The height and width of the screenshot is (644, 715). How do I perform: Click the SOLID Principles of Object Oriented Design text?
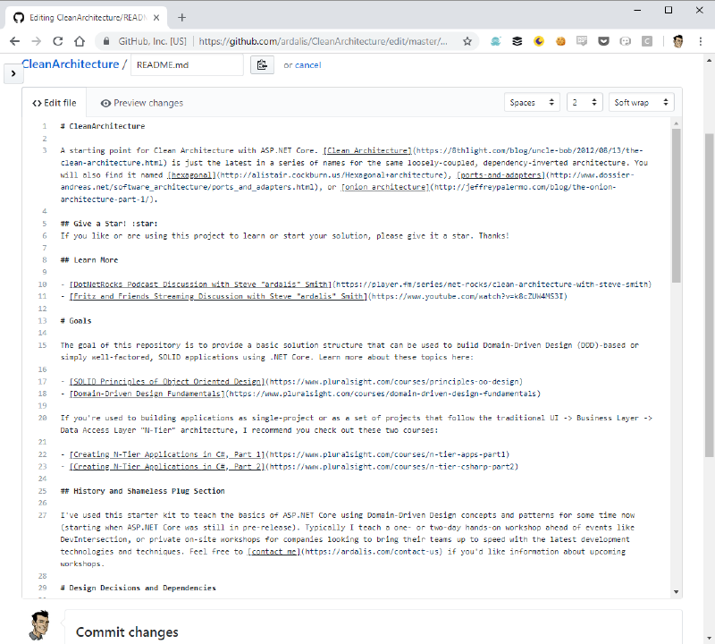pyautogui.click(x=167, y=382)
